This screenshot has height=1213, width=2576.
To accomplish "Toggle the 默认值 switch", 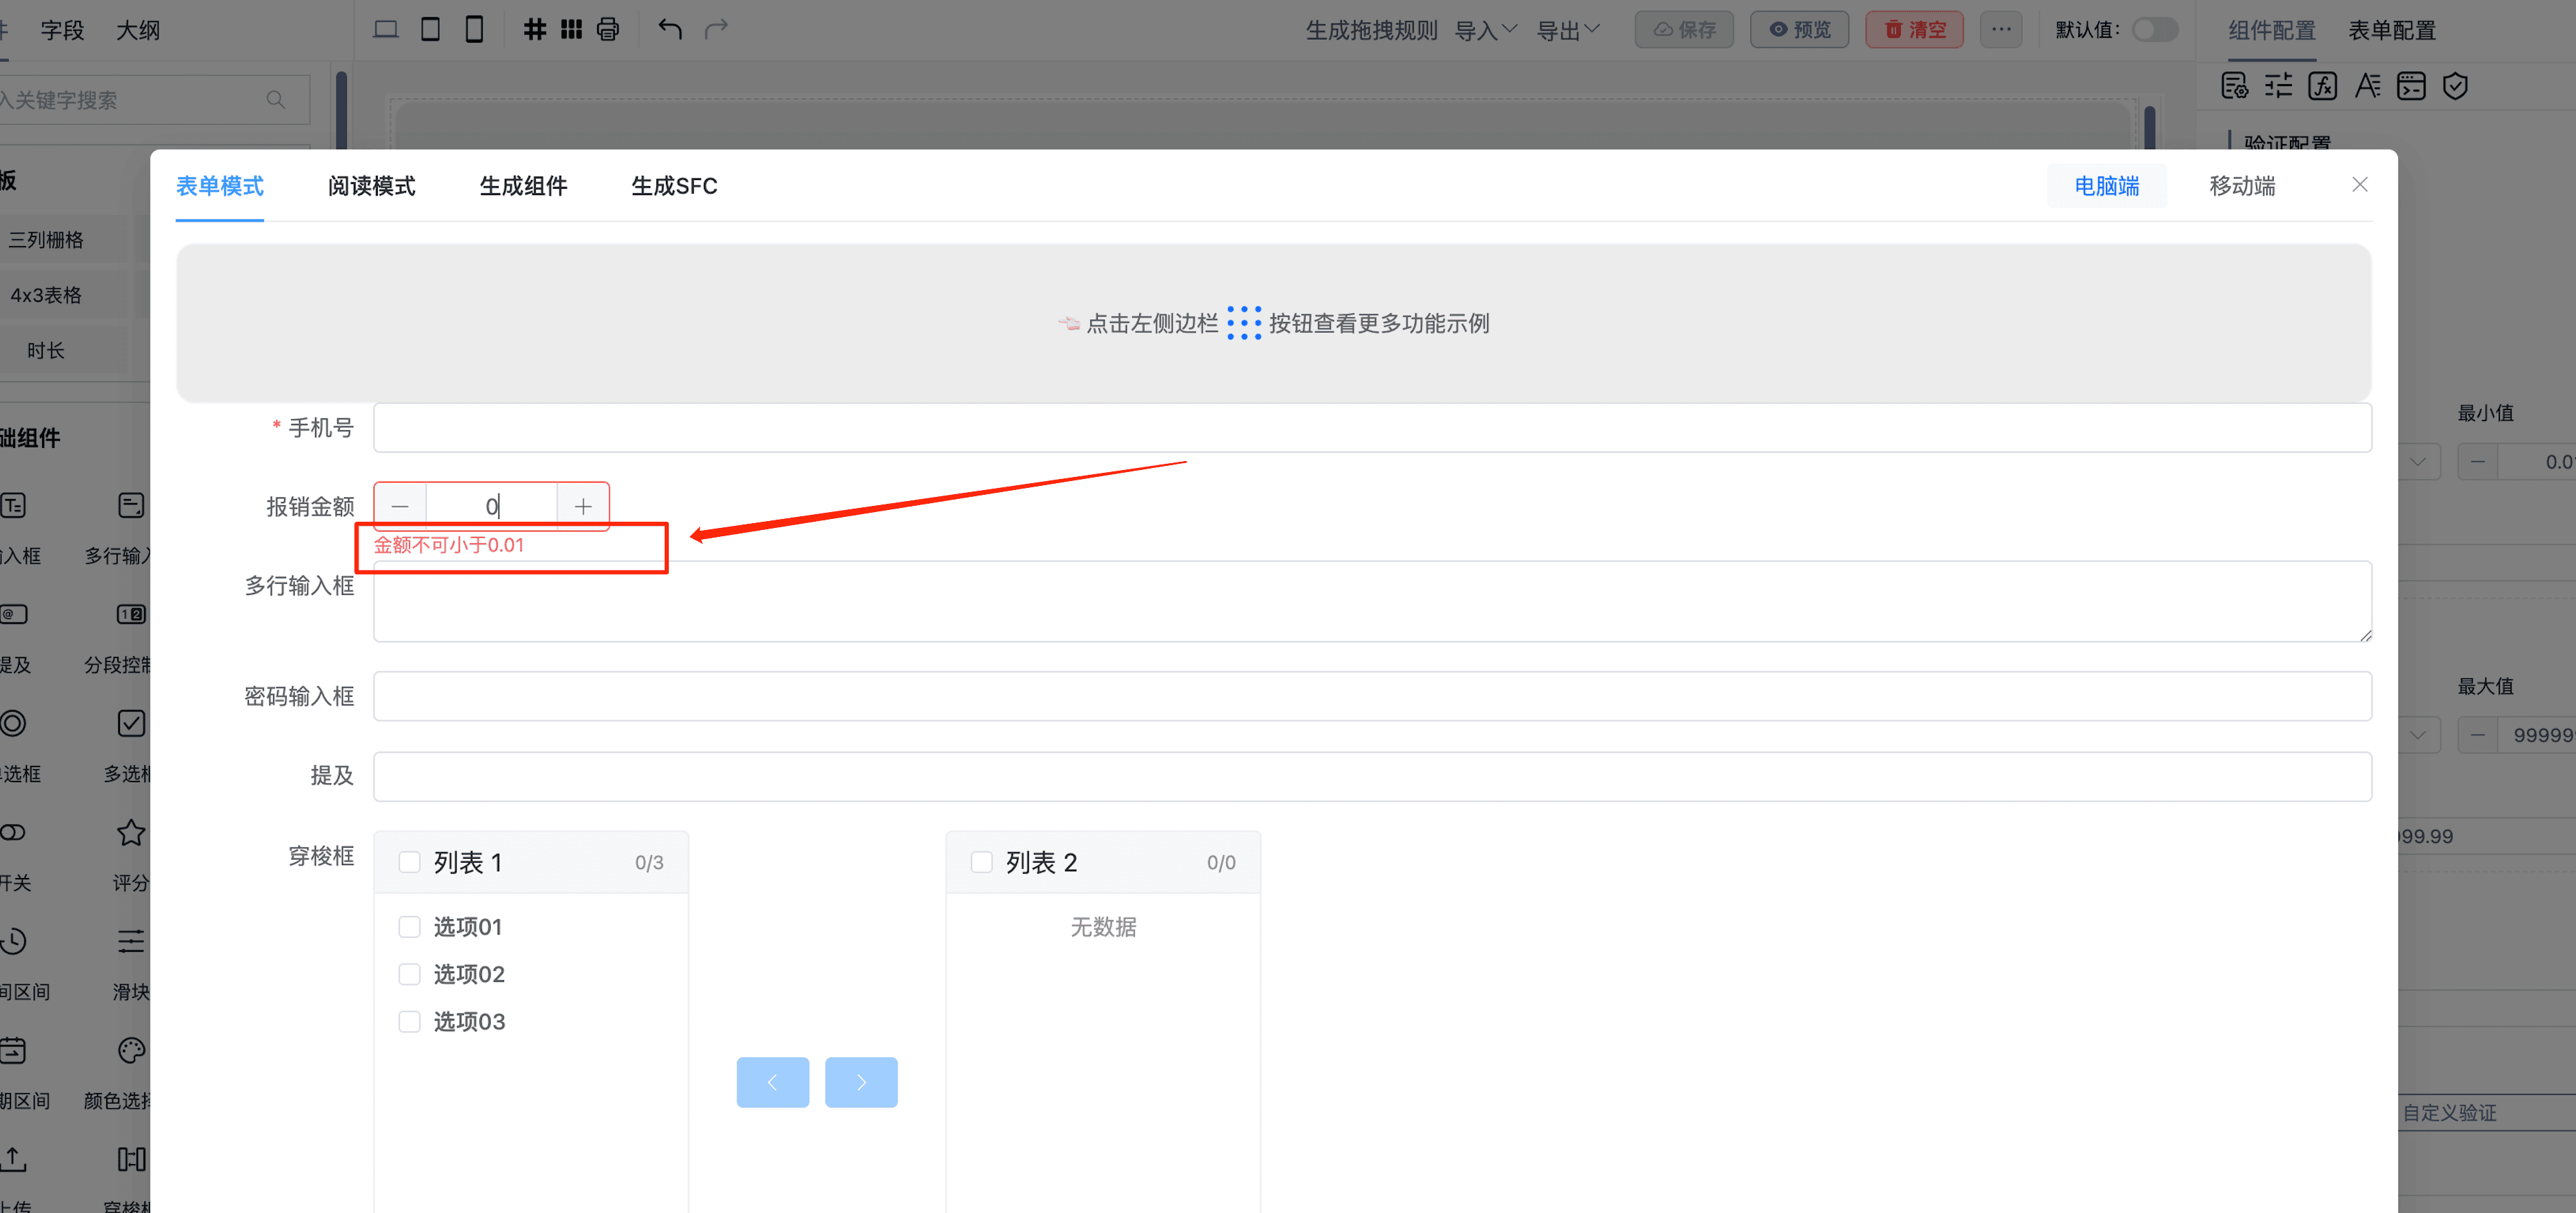I will (x=2153, y=29).
